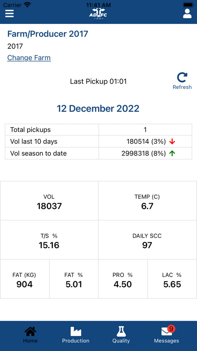197x351 pixels.
Task: Tap the ADFC cow logo
Action: coord(98,14)
